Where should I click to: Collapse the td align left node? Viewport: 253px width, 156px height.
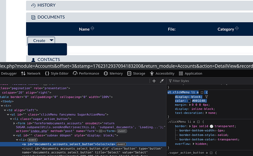(x=5, y=110)
